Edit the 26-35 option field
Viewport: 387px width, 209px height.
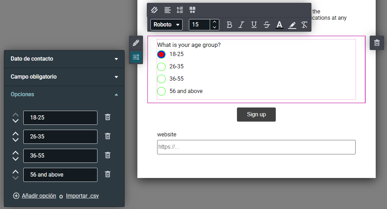[60, 137]
